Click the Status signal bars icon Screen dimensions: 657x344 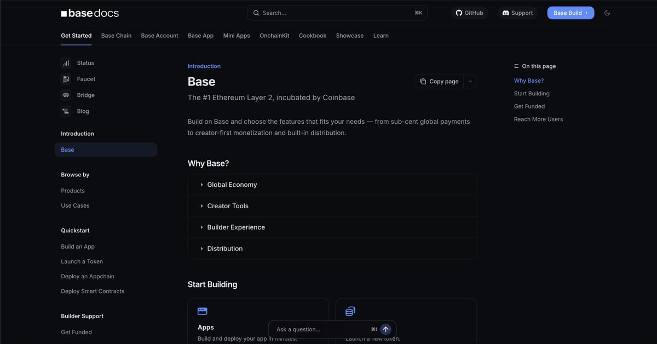tap(66, 63)
